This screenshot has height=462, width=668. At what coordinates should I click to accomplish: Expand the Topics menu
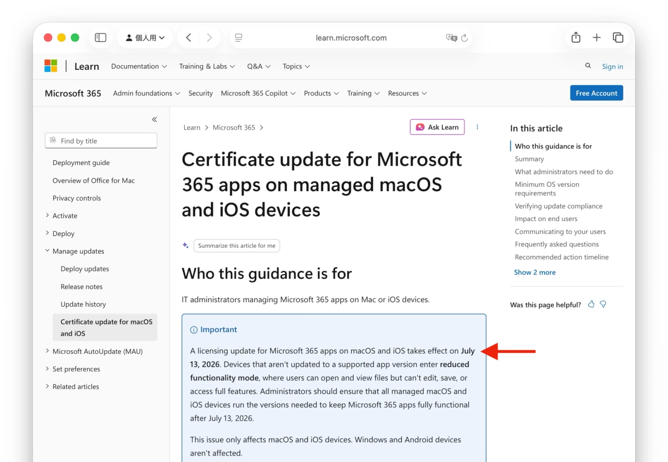click(296, 66)
